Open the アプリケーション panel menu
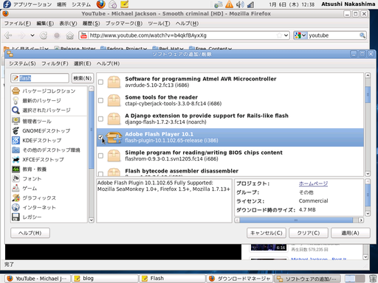Screen dimensions: 378x283 (32, 4)
